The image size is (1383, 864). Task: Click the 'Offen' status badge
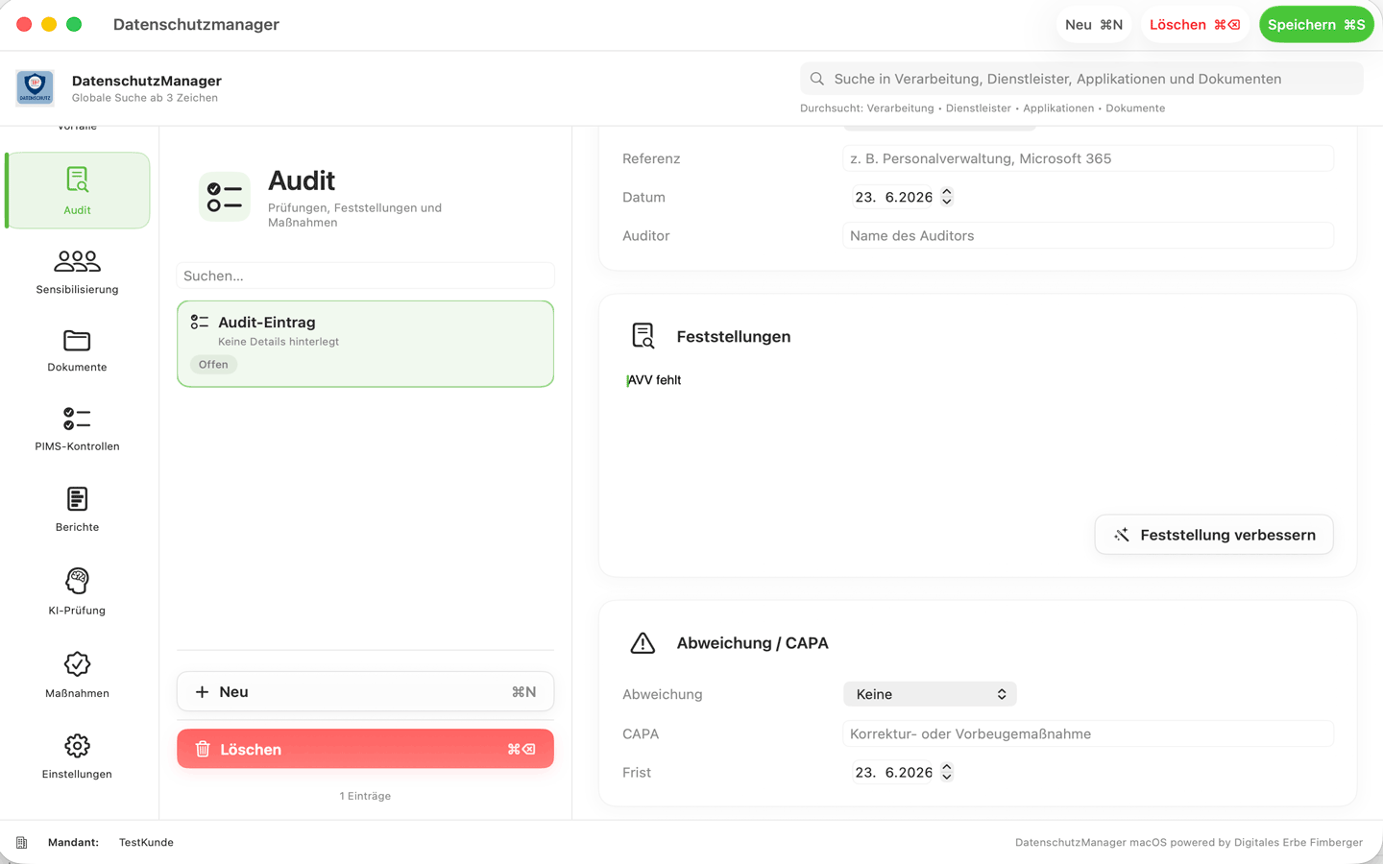coord(213,365)
